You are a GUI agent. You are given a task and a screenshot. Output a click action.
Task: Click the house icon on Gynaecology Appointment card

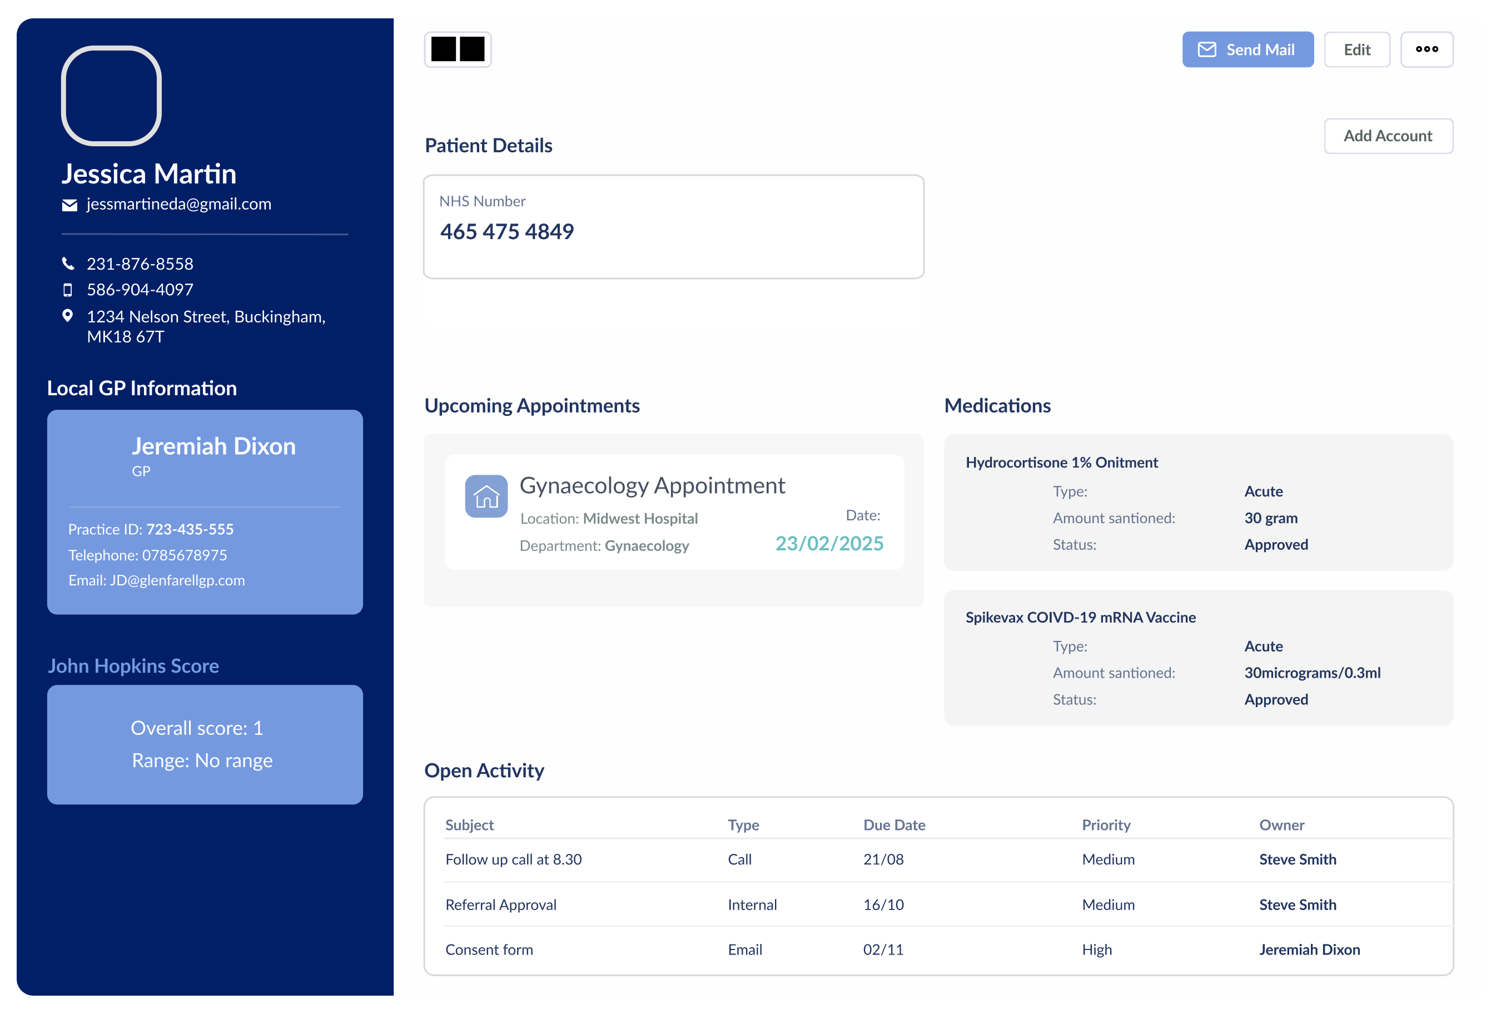coord(486,496)
